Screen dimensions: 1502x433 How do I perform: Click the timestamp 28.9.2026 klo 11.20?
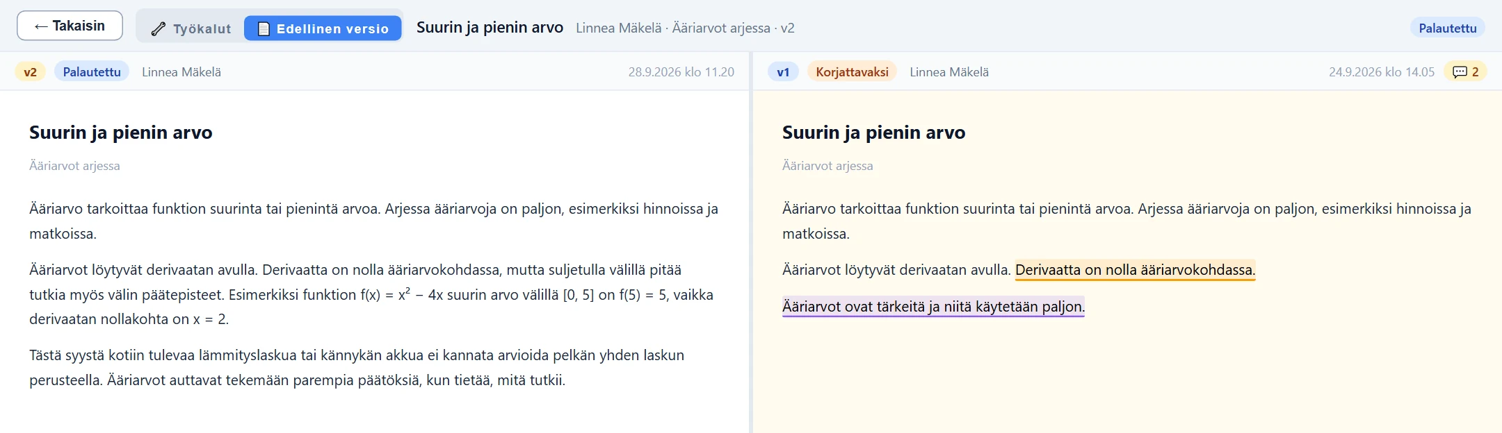pyautogui.click(x=681, y=71)
